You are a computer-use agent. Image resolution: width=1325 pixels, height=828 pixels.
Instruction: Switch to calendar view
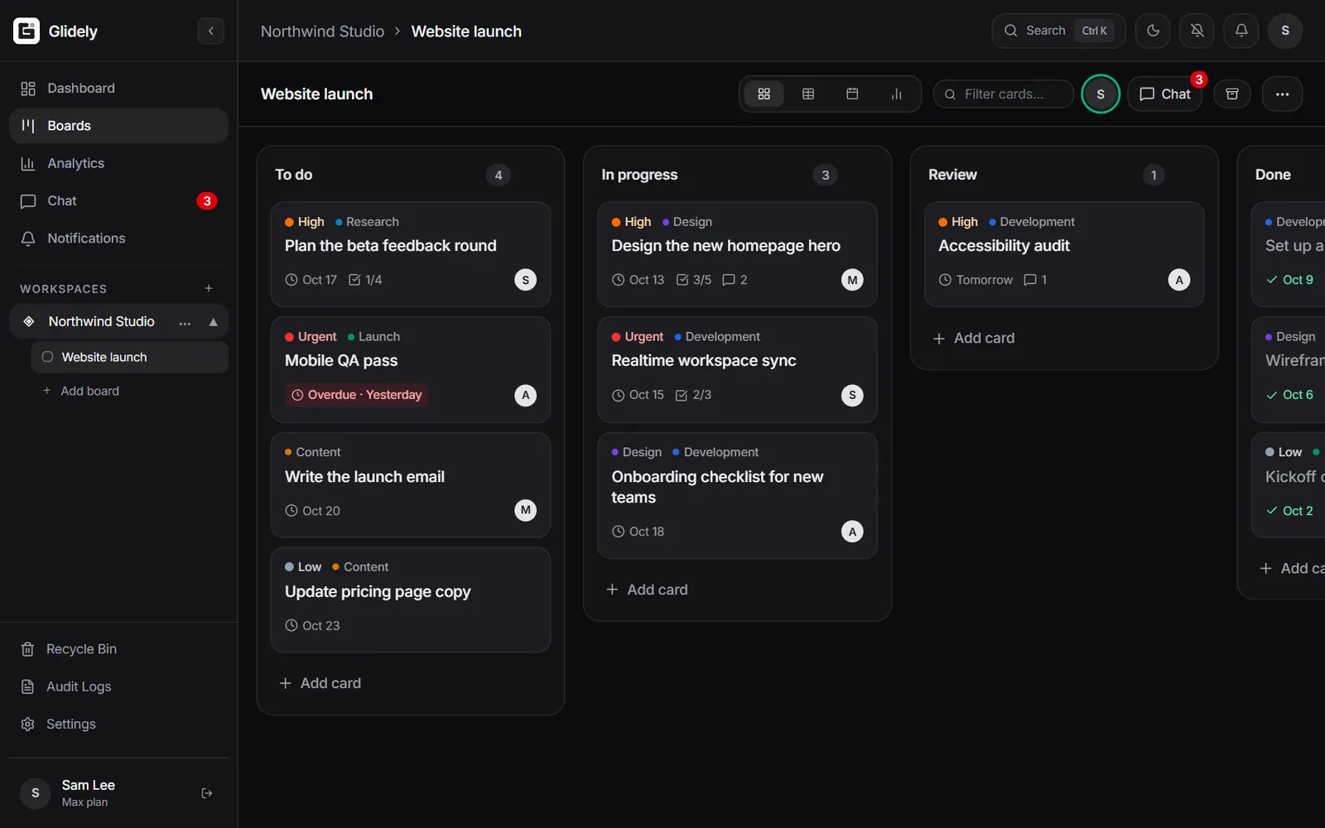point(852,94)
